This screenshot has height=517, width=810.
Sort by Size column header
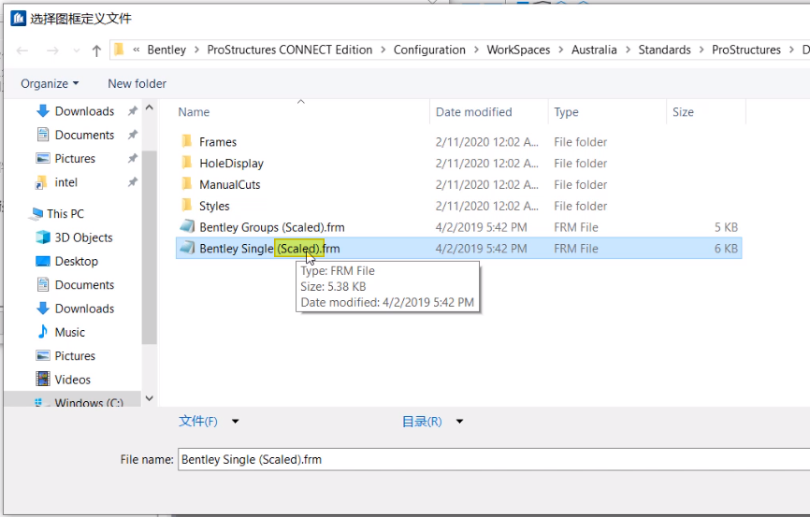click(x=683, y=112)
